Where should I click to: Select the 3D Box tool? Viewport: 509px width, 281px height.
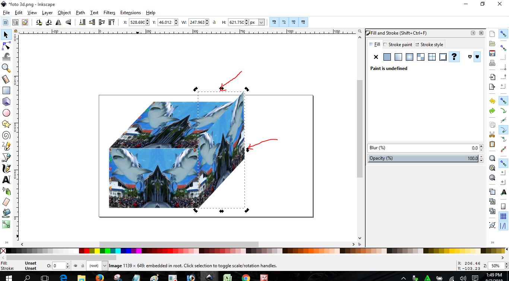click(6, 102)
